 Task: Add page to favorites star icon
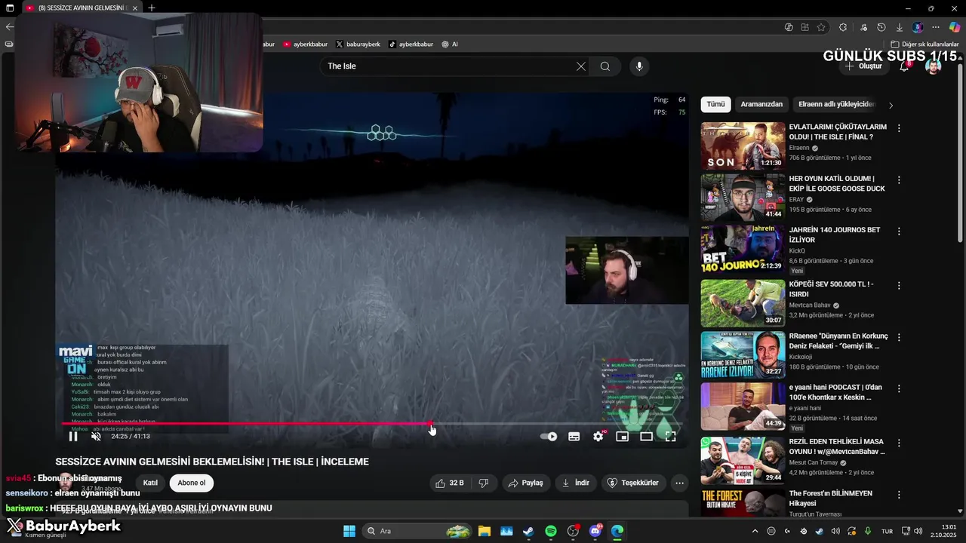821,27
